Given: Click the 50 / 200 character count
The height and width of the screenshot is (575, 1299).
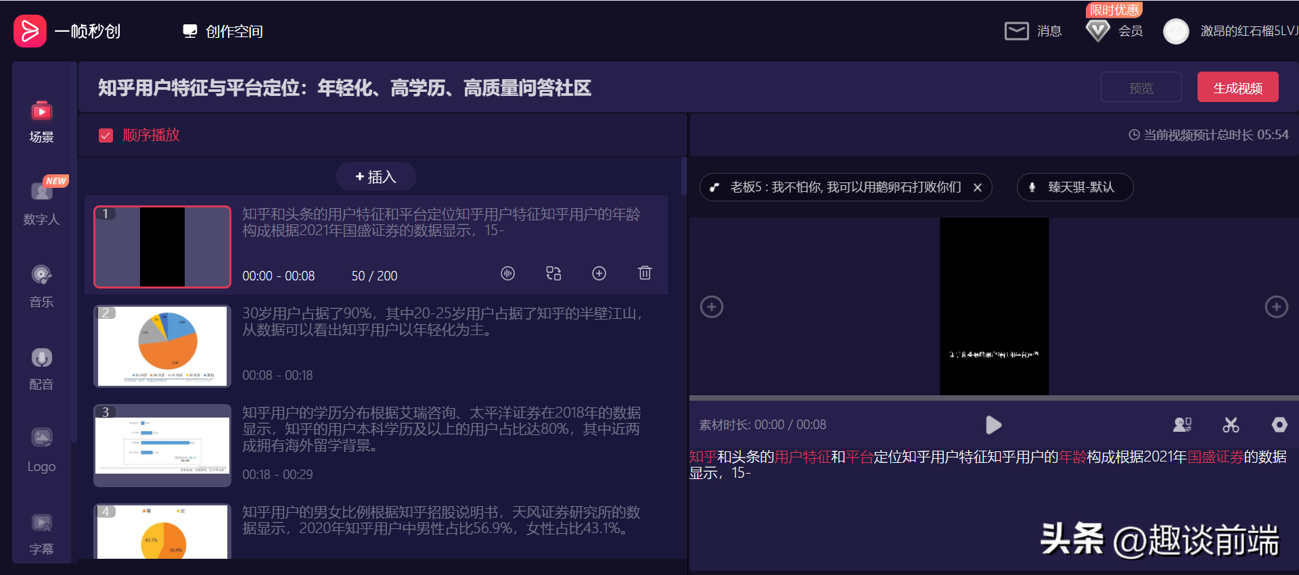Looking at the screenshot, I should click(374, 276).
